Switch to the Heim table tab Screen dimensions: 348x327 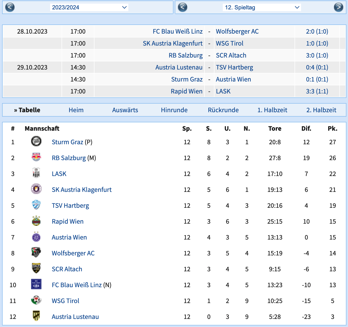pos(76,110)
